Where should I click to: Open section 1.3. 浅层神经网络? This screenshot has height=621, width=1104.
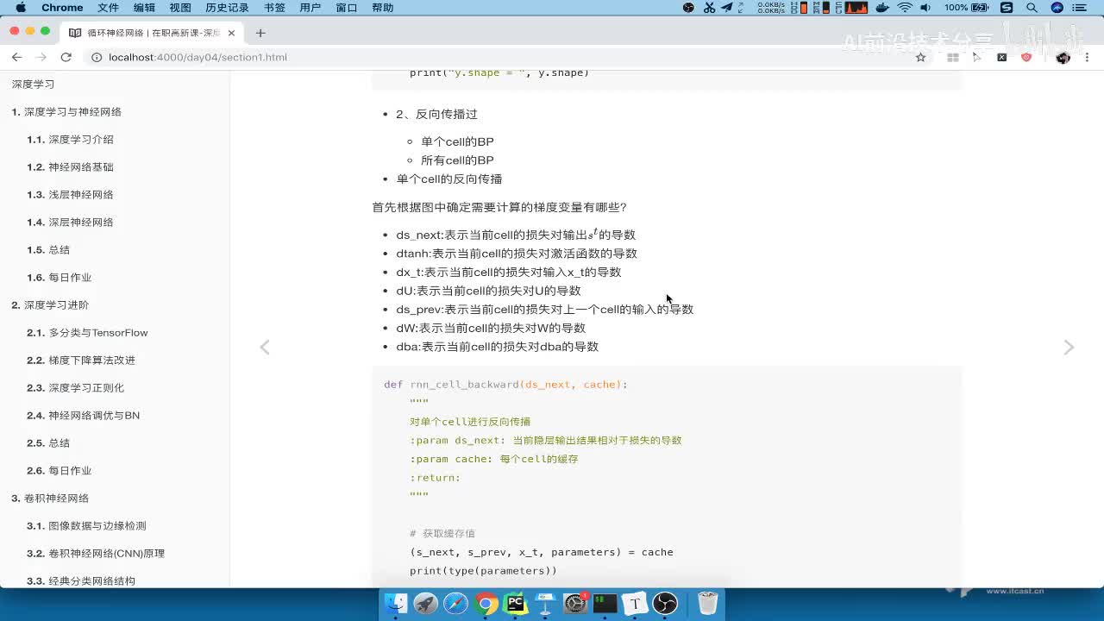[x=70, y=195]
